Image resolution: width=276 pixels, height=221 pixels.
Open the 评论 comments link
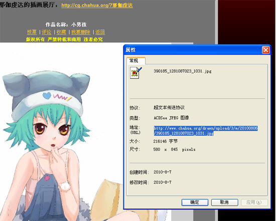(47, 32)
